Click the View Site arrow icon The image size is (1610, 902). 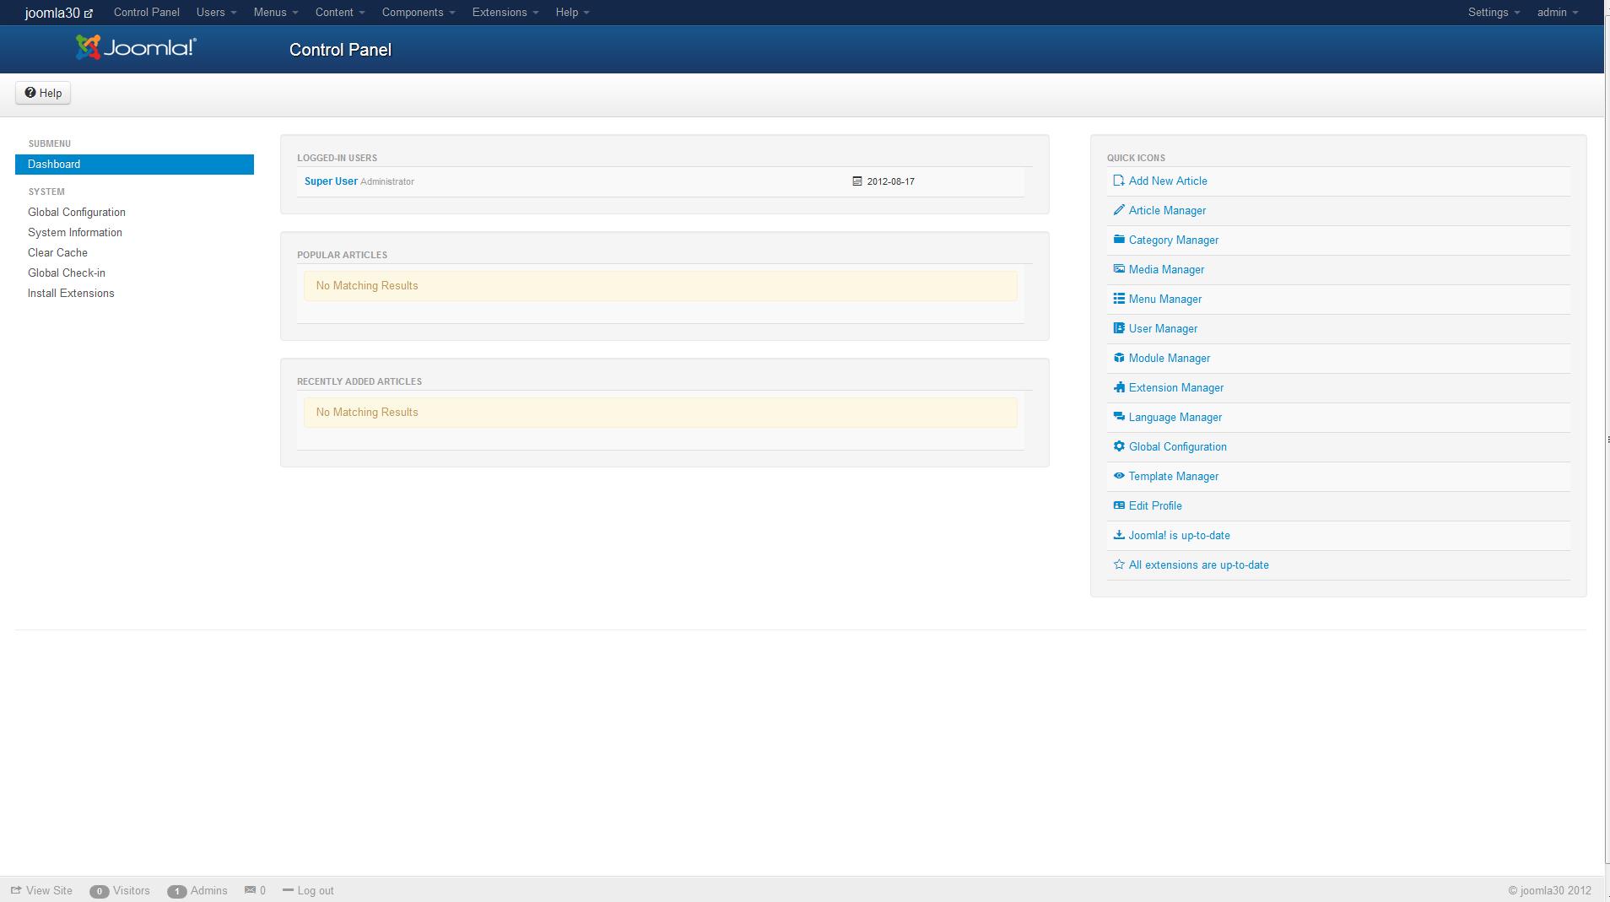point(16,890)
